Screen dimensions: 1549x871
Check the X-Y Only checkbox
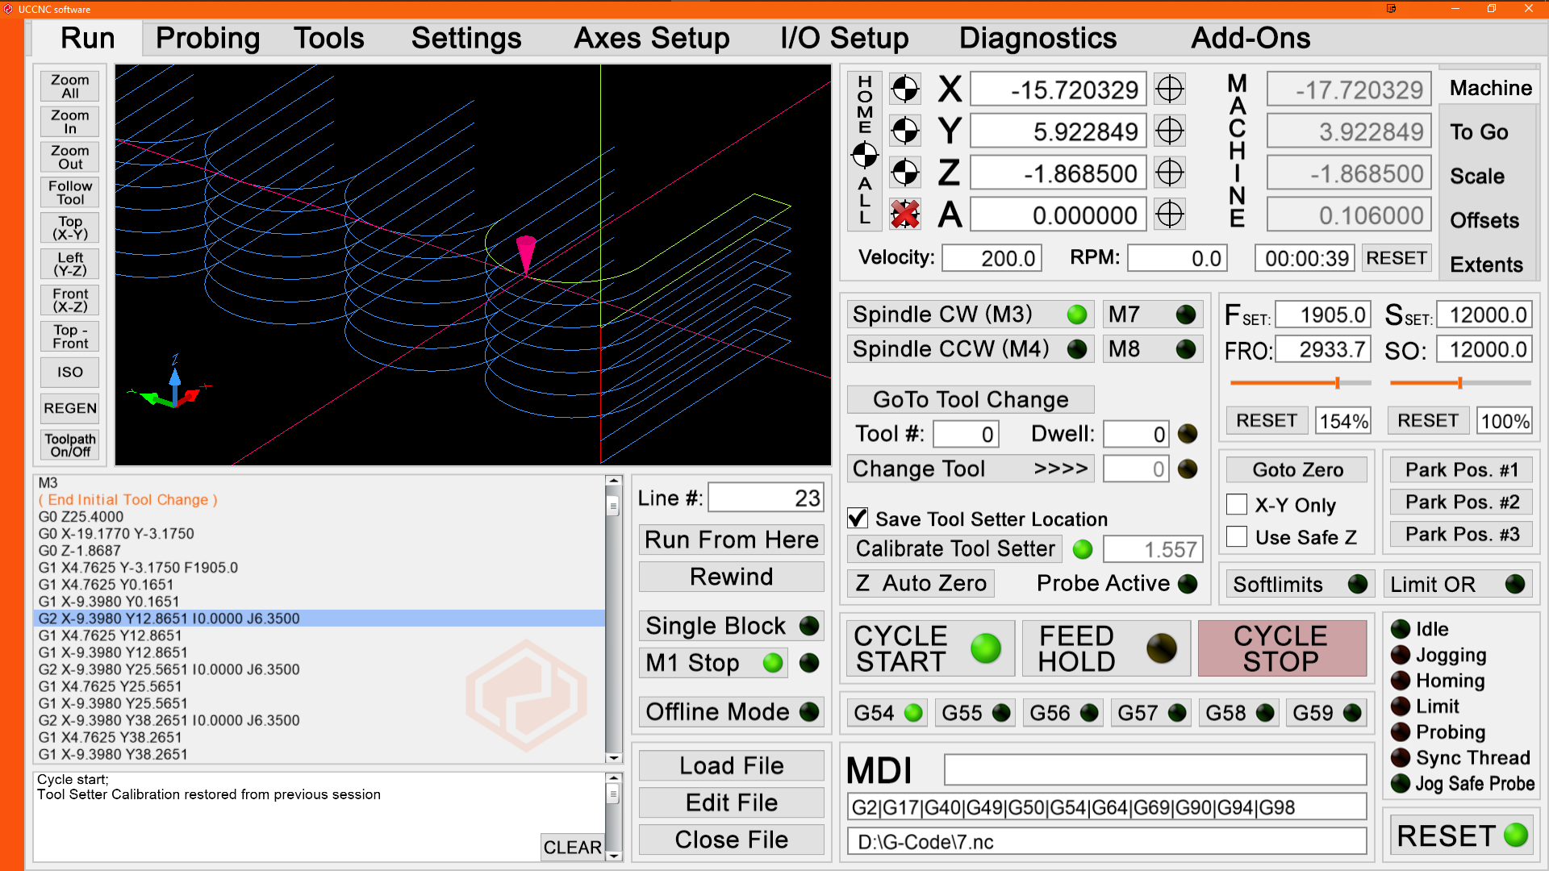pos(1237,505)
